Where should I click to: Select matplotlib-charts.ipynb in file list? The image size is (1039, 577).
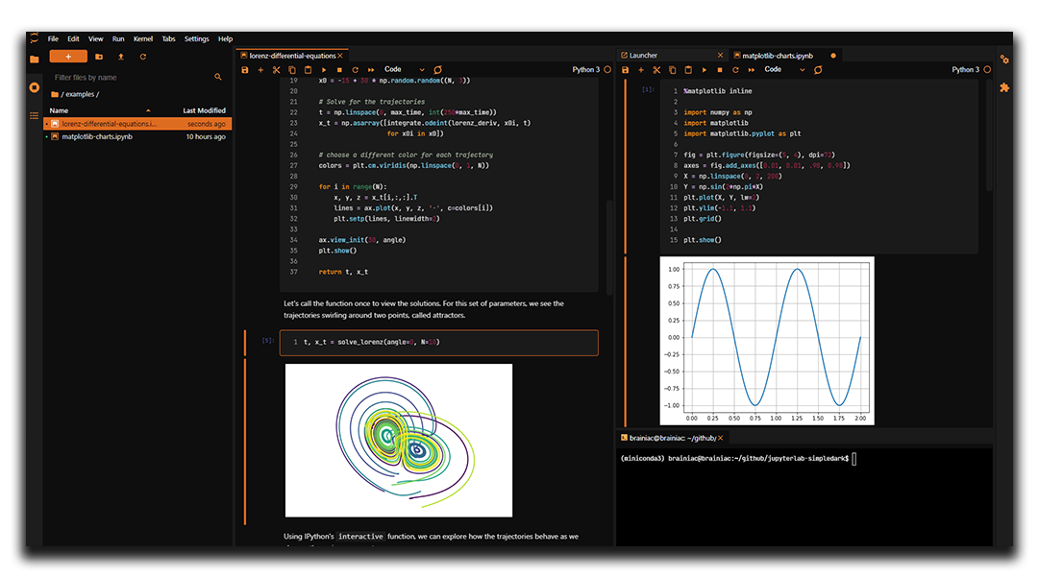pos(137,137)
